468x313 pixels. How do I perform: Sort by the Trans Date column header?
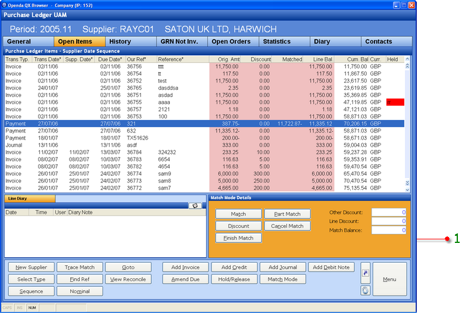[x=48, y=59]
